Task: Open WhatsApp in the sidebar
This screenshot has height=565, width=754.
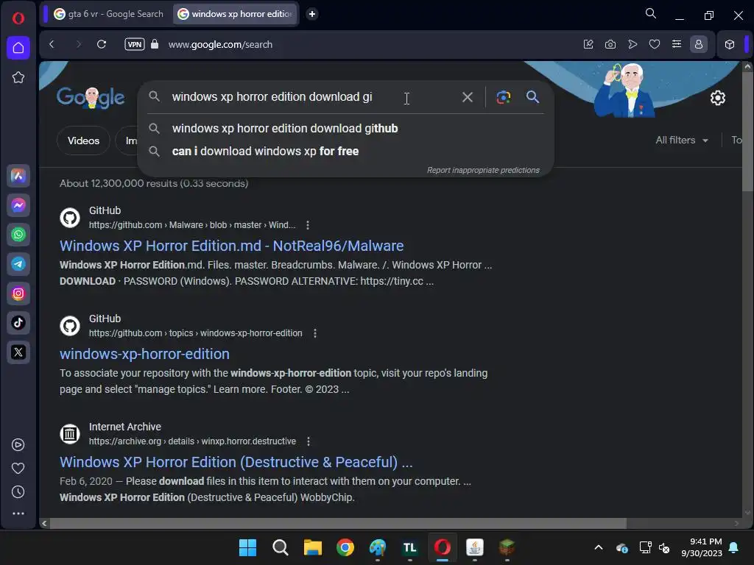Action: (18, 235)
